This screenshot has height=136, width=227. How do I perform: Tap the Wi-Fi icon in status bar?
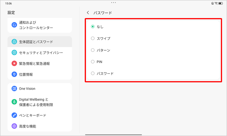(216, 3)
